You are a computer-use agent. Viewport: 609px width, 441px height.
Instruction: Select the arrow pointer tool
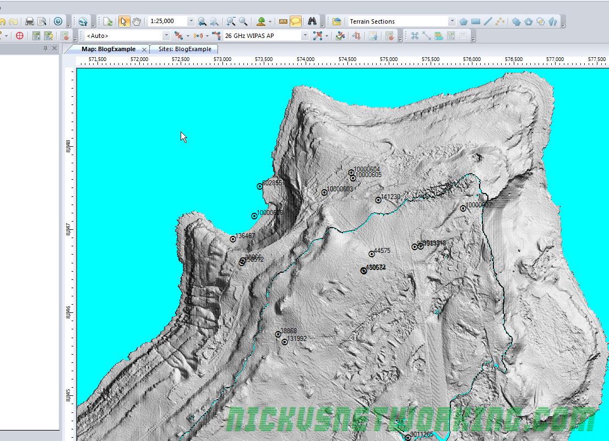[124, 21]
